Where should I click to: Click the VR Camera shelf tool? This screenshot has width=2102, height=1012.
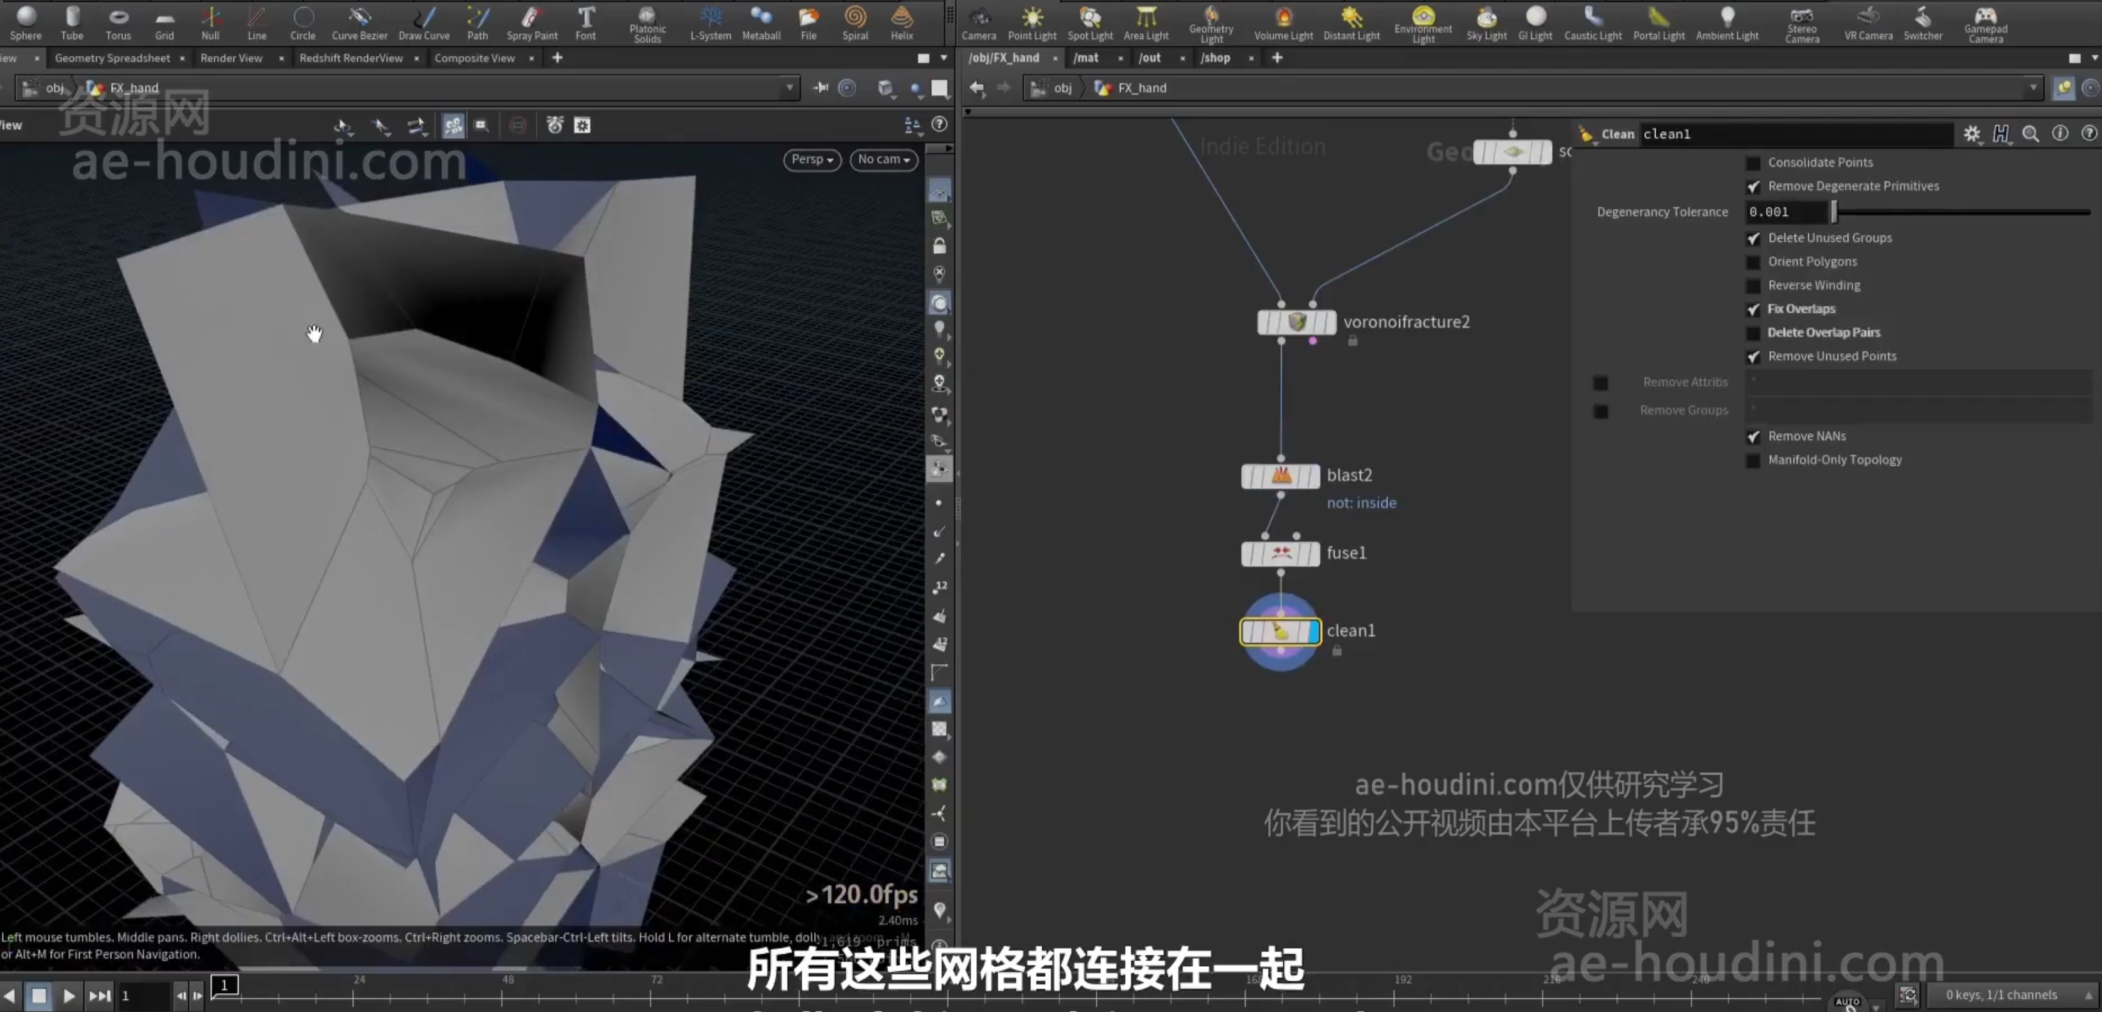[x=1868, y=24]
